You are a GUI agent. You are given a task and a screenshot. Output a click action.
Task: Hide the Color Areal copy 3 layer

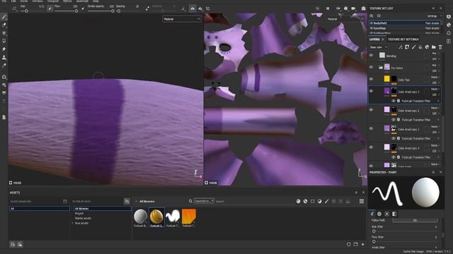371,91
